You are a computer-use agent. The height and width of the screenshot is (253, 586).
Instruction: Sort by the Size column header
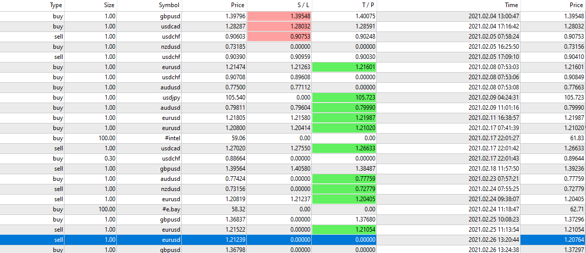point(91,5)
